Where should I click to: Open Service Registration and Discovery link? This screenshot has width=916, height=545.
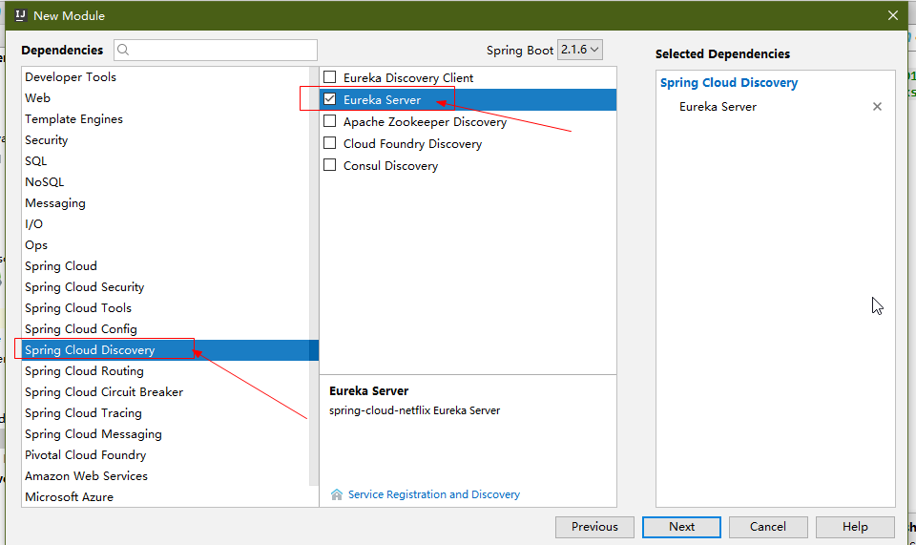[x=434, y=494]
